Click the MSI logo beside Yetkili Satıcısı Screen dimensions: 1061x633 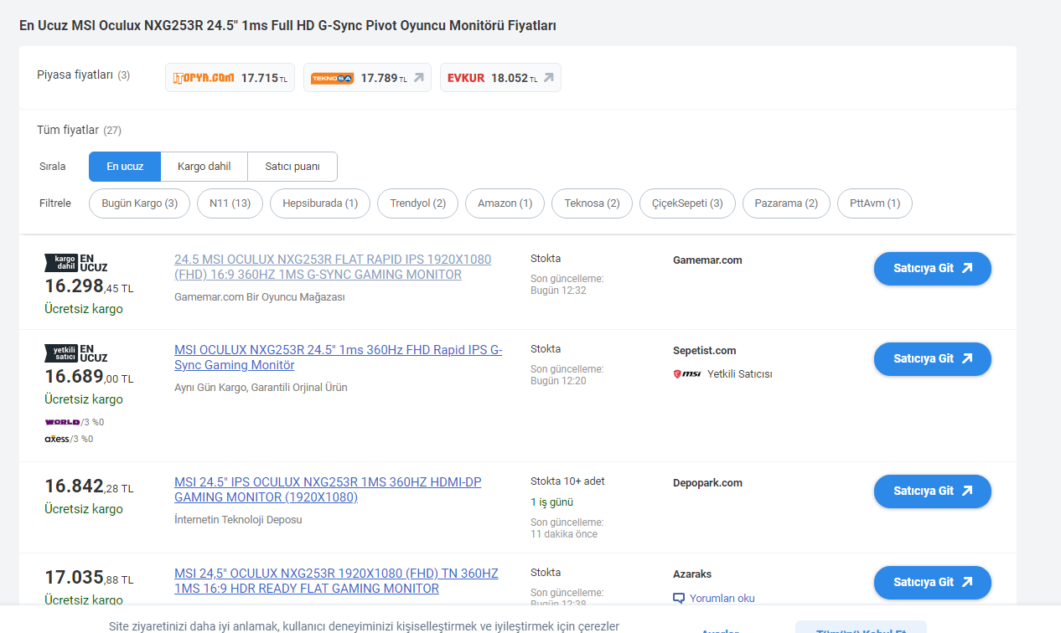click(687, 374)
